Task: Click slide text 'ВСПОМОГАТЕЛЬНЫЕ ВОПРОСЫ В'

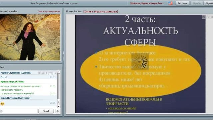Action: pyautogui.click(x=134, y=99)
